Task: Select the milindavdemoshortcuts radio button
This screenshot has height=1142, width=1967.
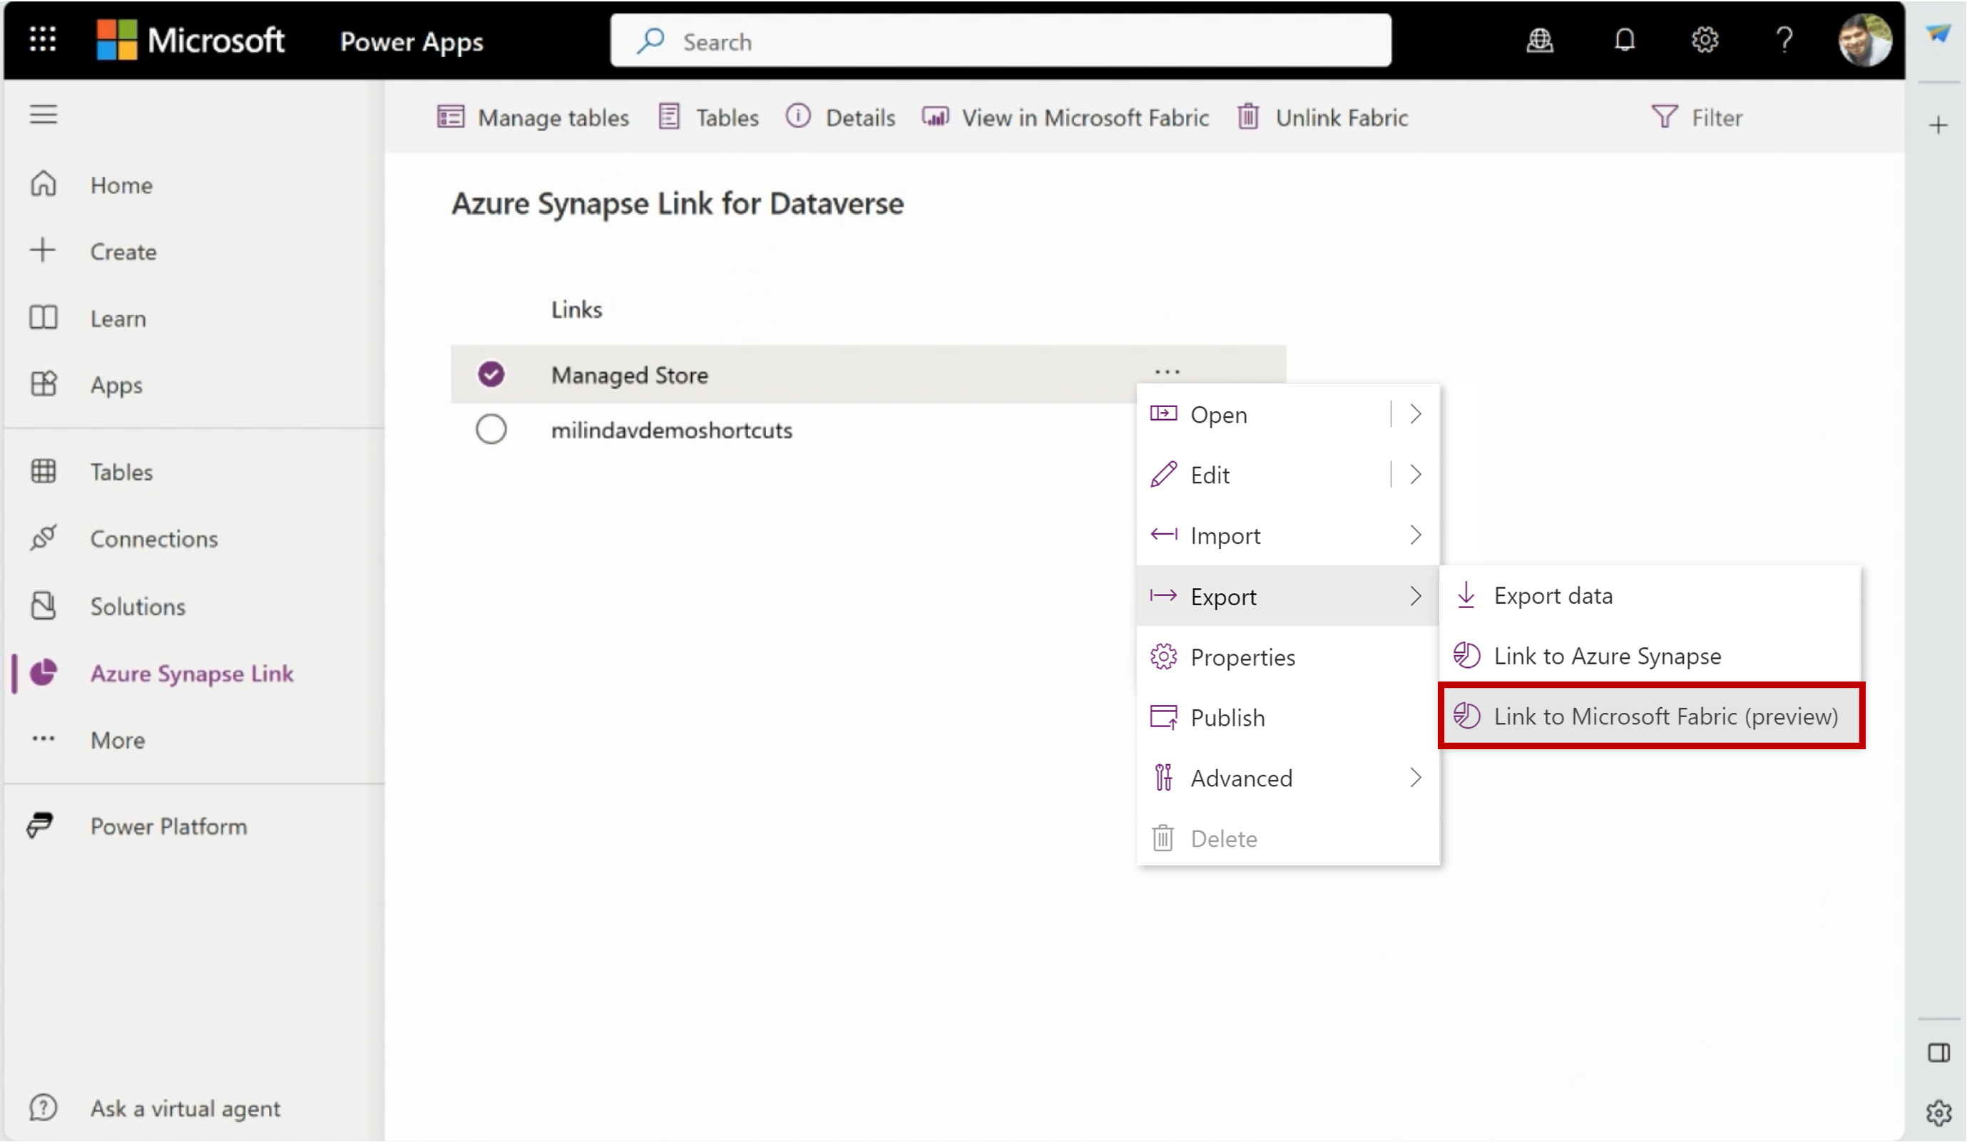Action: pos(491,430)
